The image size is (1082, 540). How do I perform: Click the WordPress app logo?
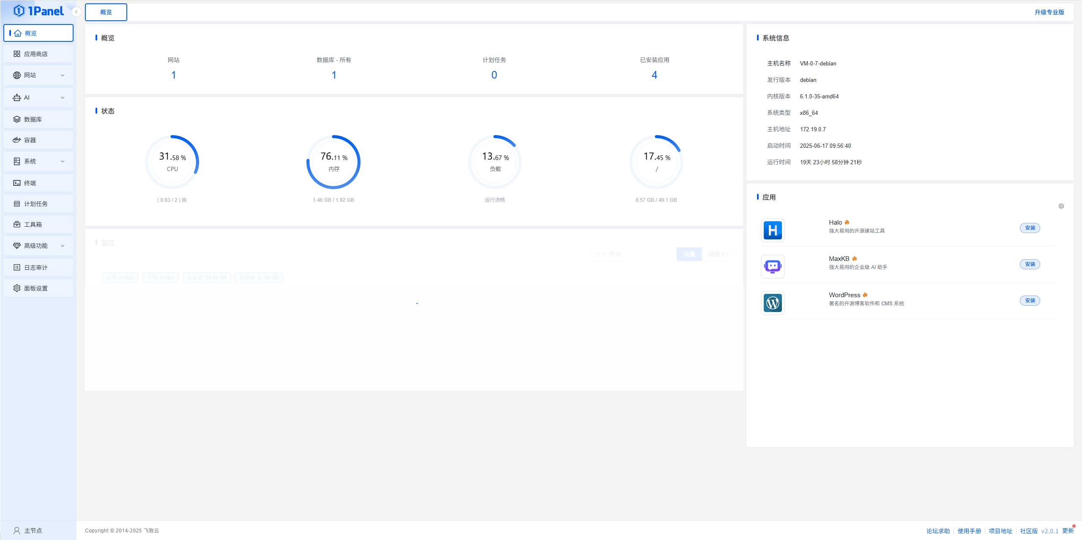tap(773, 303)
